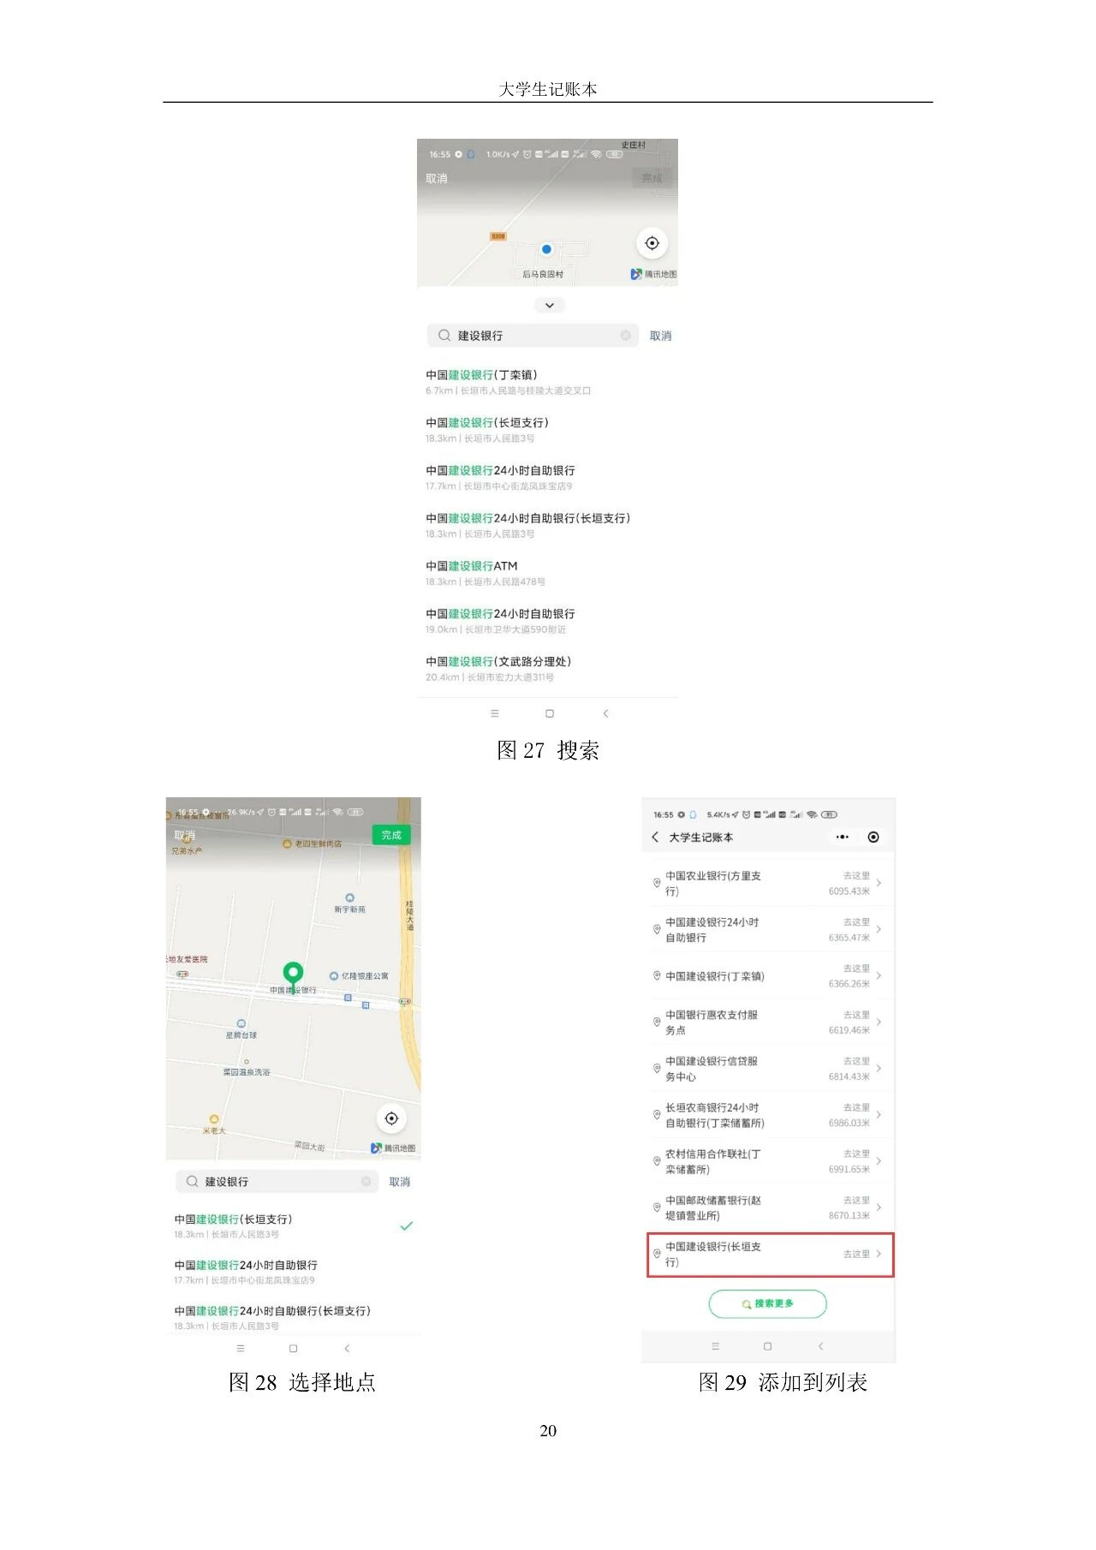Tap locate-me icon on lower-left map
Image resolution: width=1096 pixels, height=1550 pixels.
point(391,1118)
